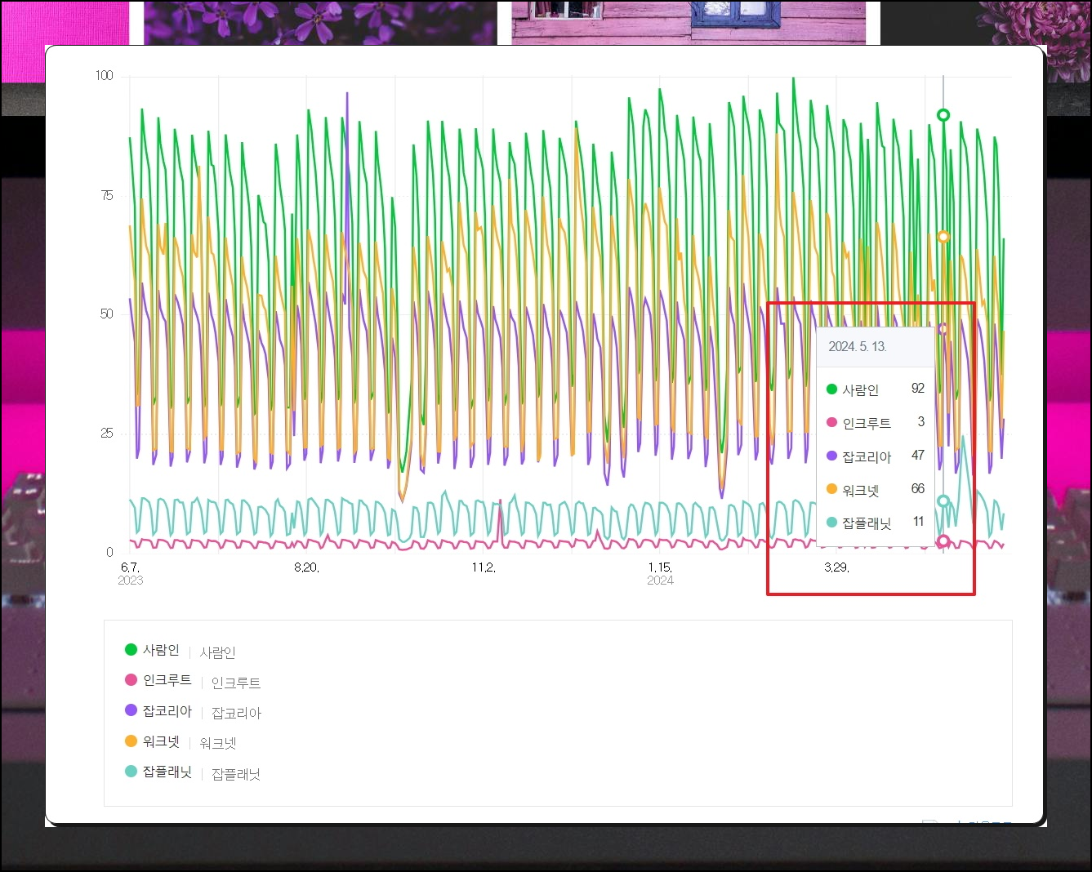The image size is (1092, 872).
Task: Click the 25 y-axis label
Action: click(x=107, y=434)
